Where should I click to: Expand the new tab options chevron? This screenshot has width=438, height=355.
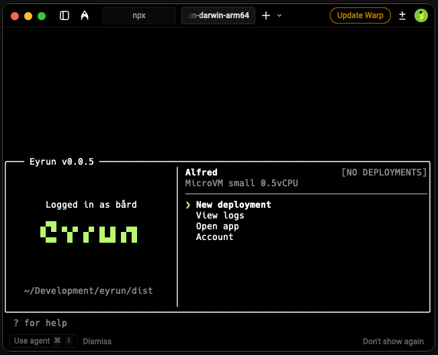pos(279,15)
